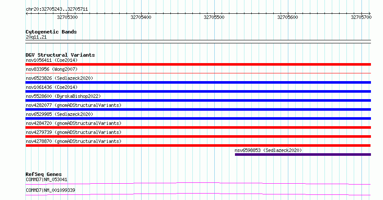Click ruler position 32705600
The height and width of the screenshot is (200, 383).
288,17
